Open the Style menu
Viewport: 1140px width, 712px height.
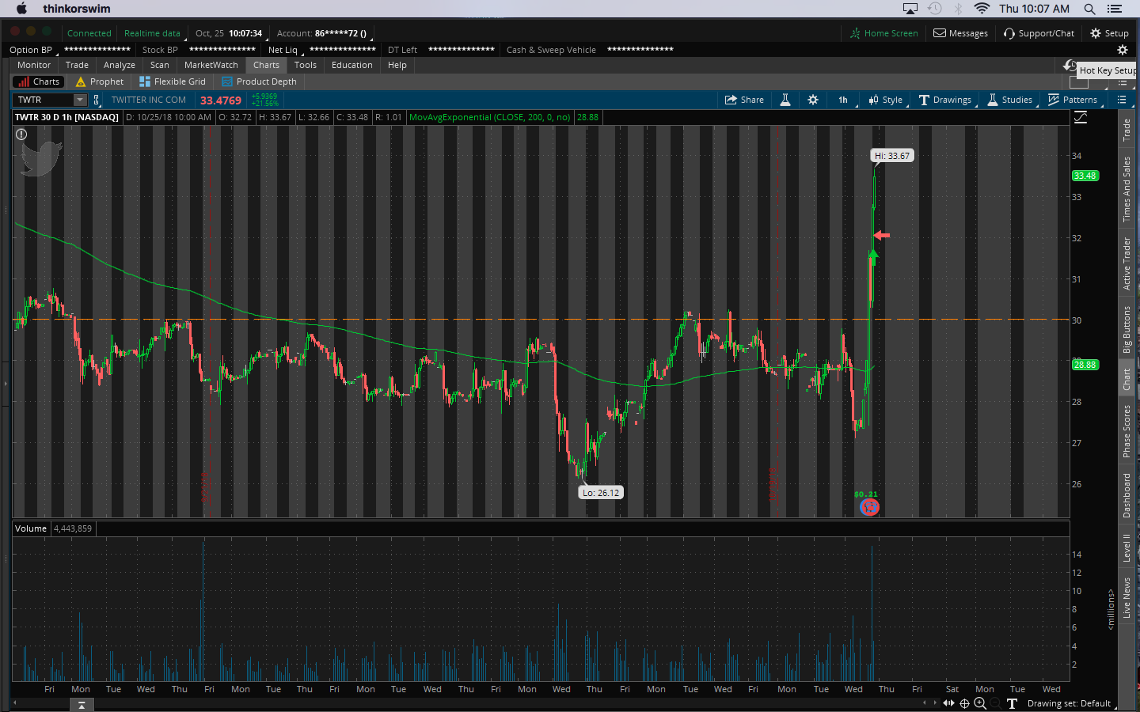[885, 100]
